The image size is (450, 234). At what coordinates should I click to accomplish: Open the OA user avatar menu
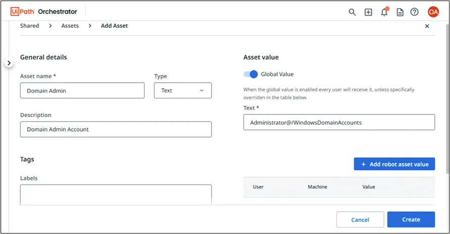pos(433,12)
